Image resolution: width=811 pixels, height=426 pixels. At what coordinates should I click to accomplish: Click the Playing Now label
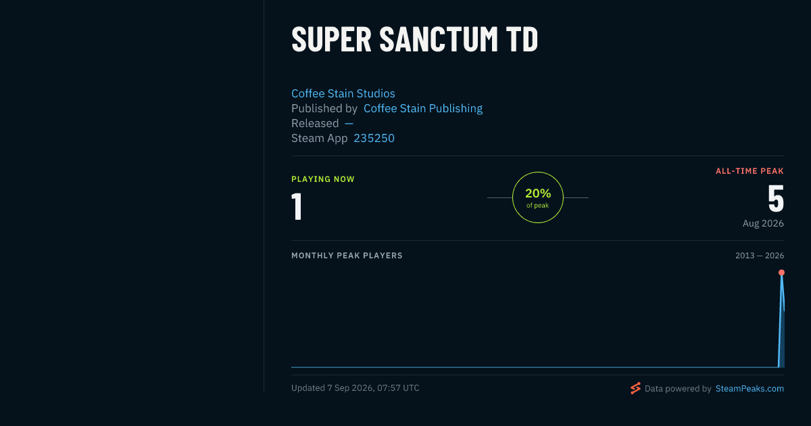tap(323, 179)
